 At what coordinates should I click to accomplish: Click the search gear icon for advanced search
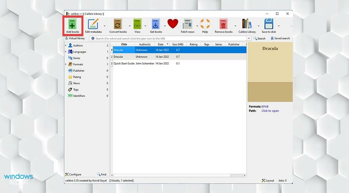pos(93,38)
